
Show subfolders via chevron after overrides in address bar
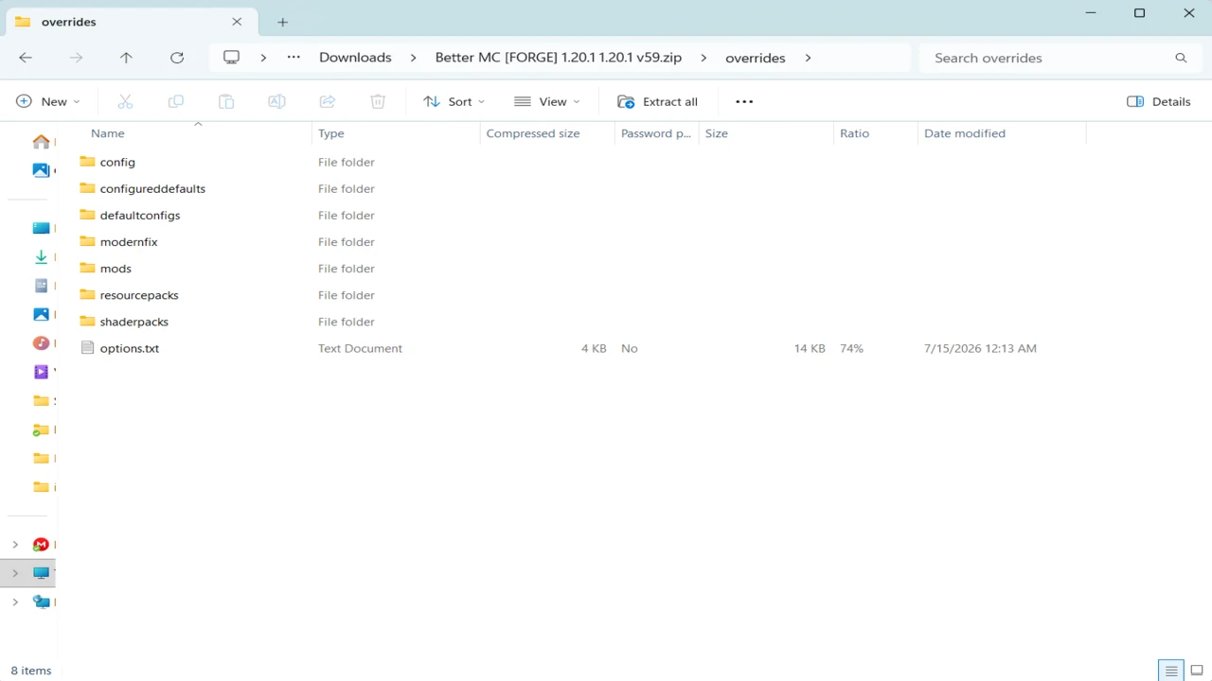(x=808, y=58)
